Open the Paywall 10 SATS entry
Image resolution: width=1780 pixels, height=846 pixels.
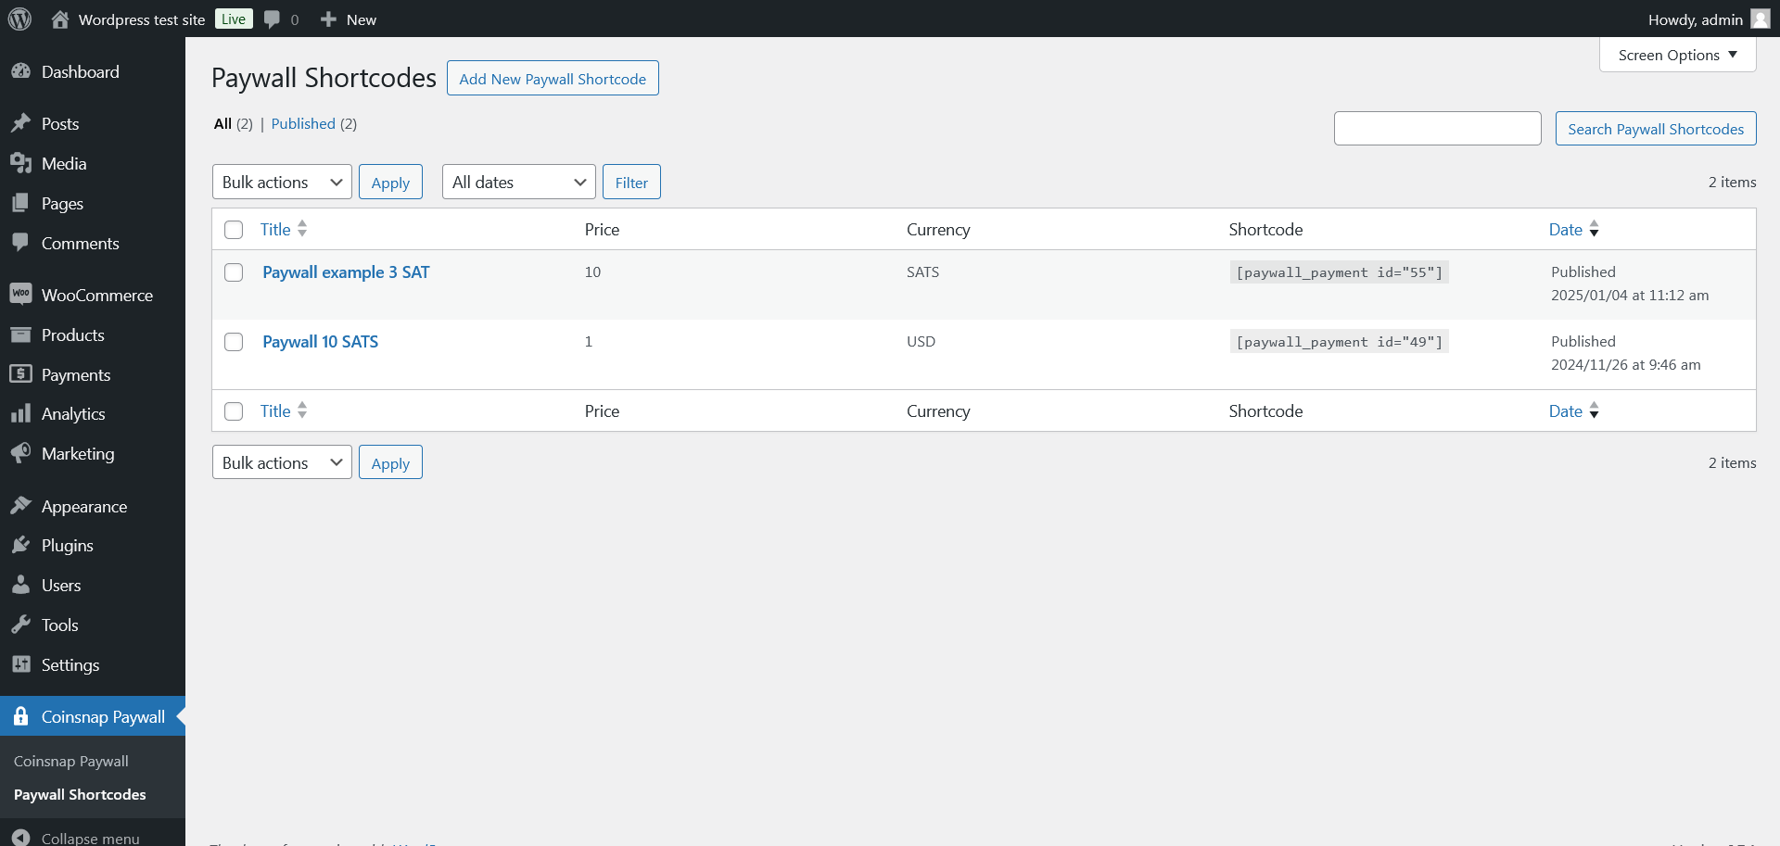pos(320,342)
